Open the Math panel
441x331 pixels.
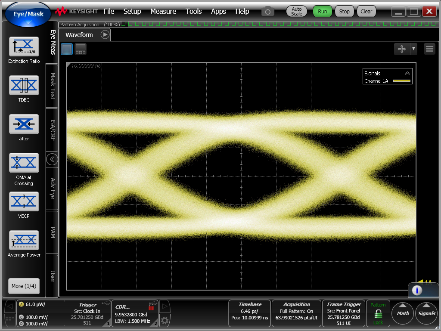[x=402, y=313]
